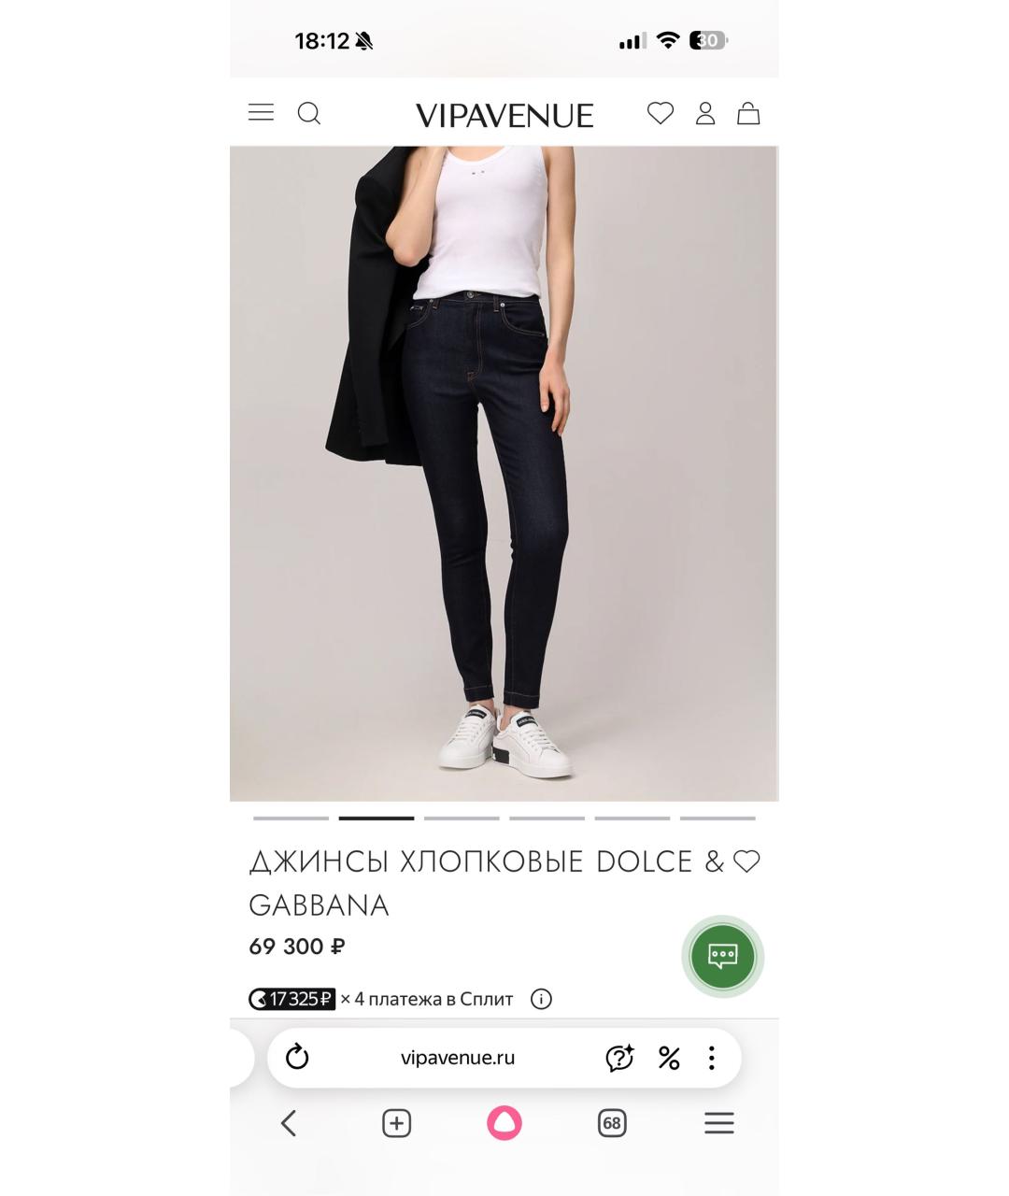
Task: Open the three-dot browser options
Action: pyautogui.click(x=712, y=1058)
